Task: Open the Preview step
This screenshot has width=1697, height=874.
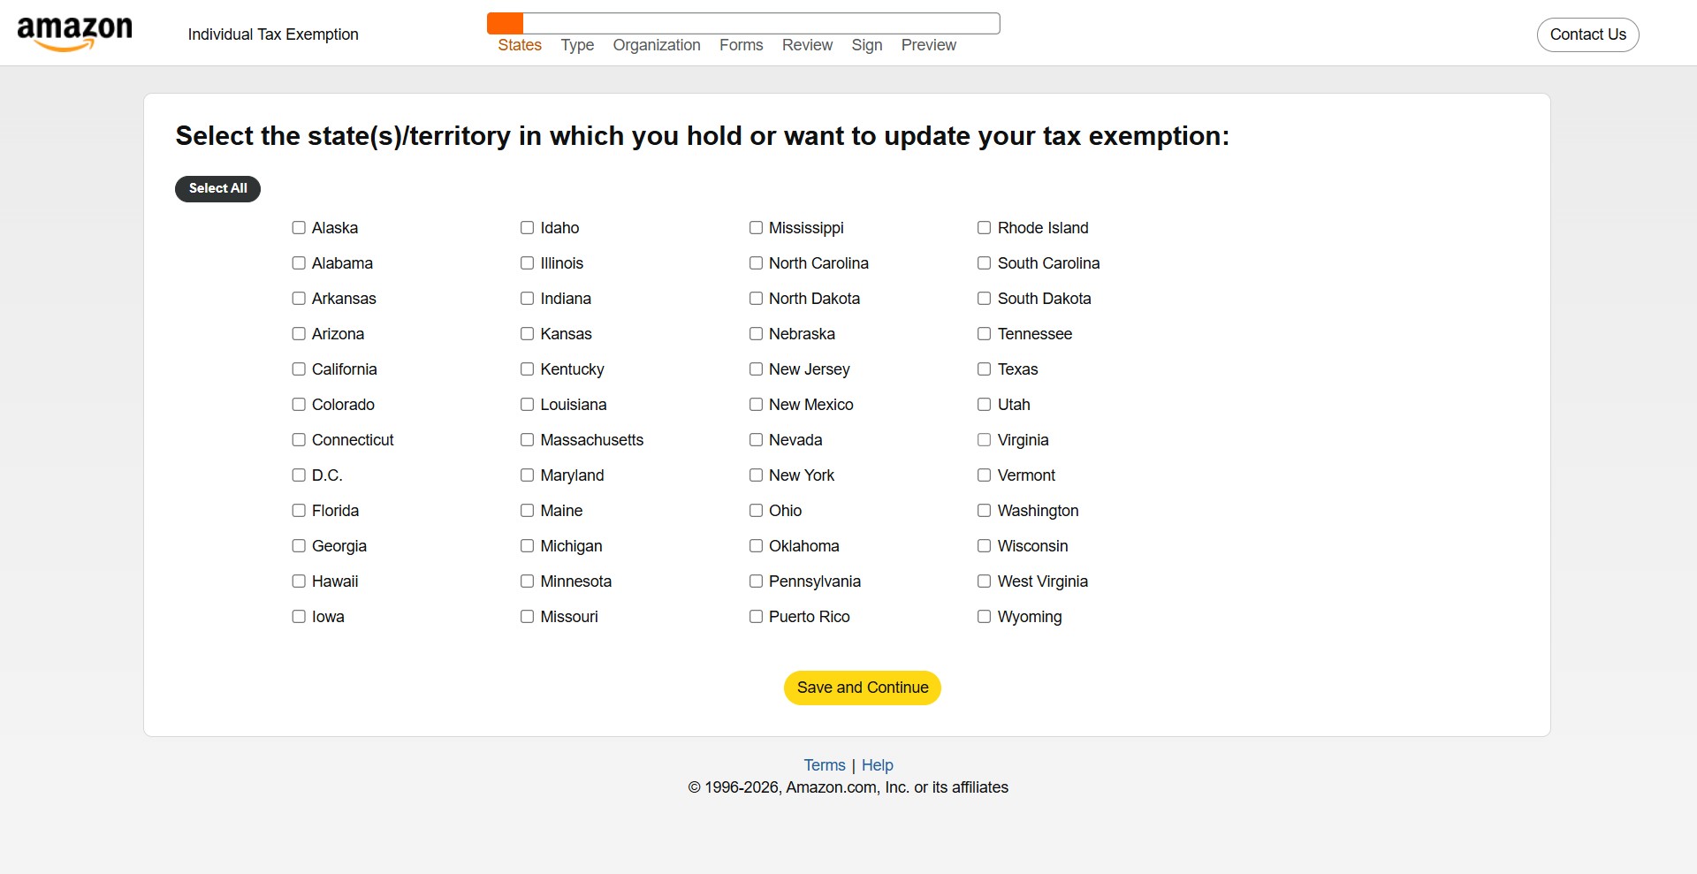Action: pos(927,45)
